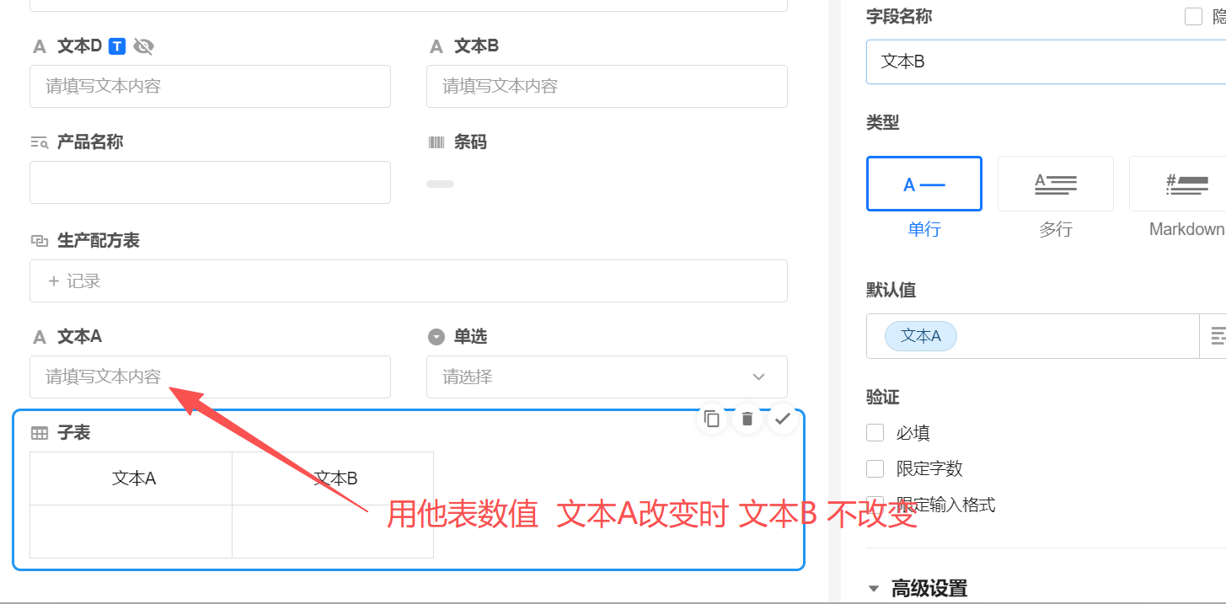
Task: Switch field type to 多行
Action: [x=1055, y=184]
